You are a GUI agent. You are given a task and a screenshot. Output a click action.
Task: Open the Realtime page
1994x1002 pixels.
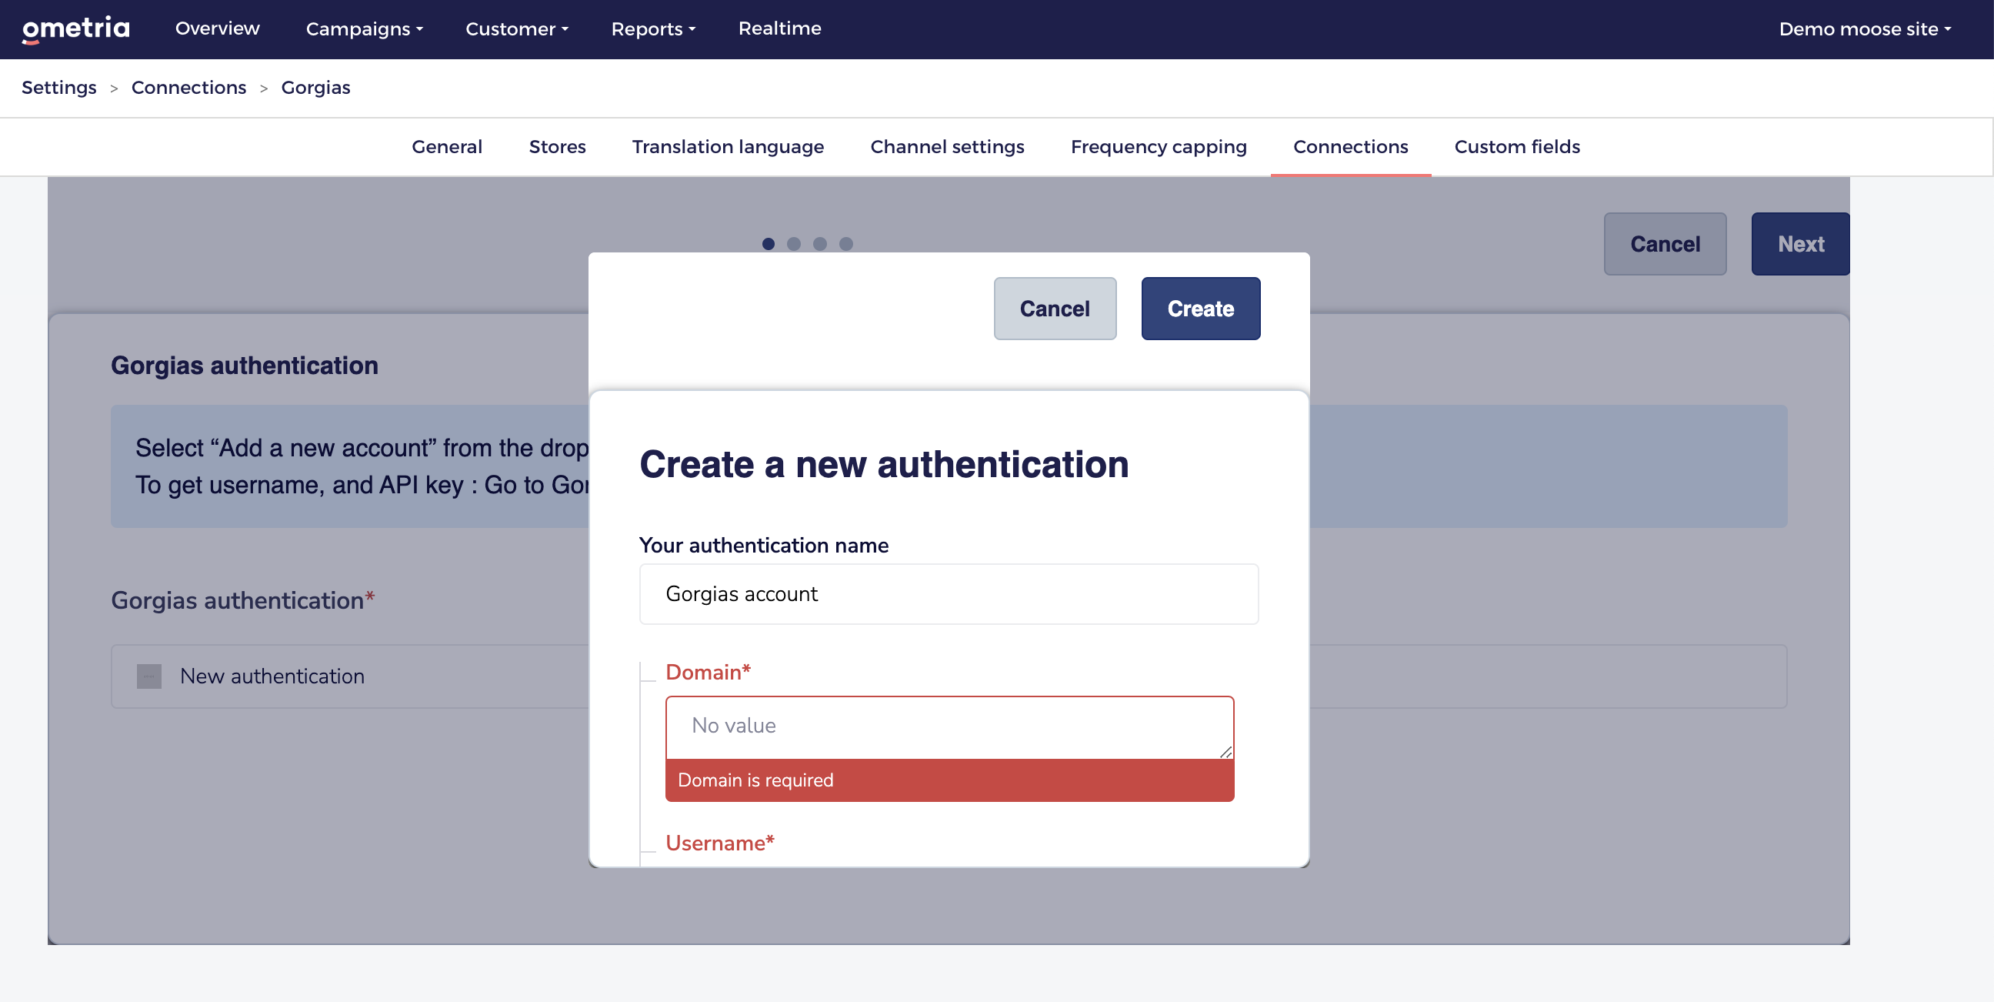point(779,28)
